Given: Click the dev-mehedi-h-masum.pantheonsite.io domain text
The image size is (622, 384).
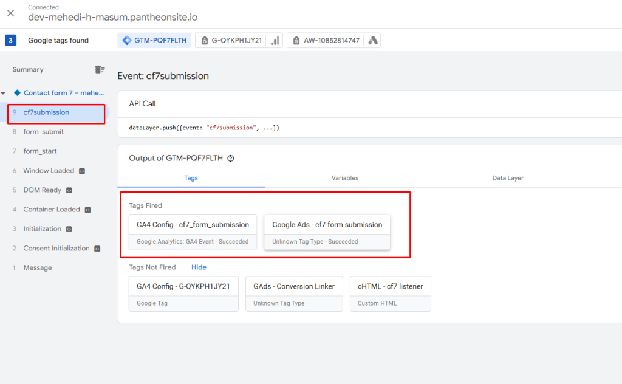Looking at the screenshot, I should coord(112,17).
